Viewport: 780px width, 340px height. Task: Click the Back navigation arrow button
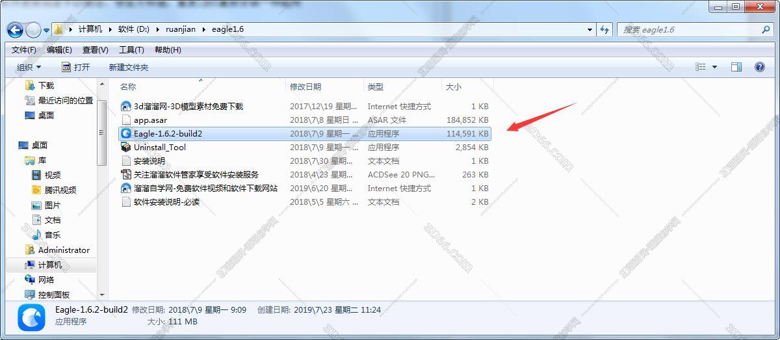click(x=15, y=30)
